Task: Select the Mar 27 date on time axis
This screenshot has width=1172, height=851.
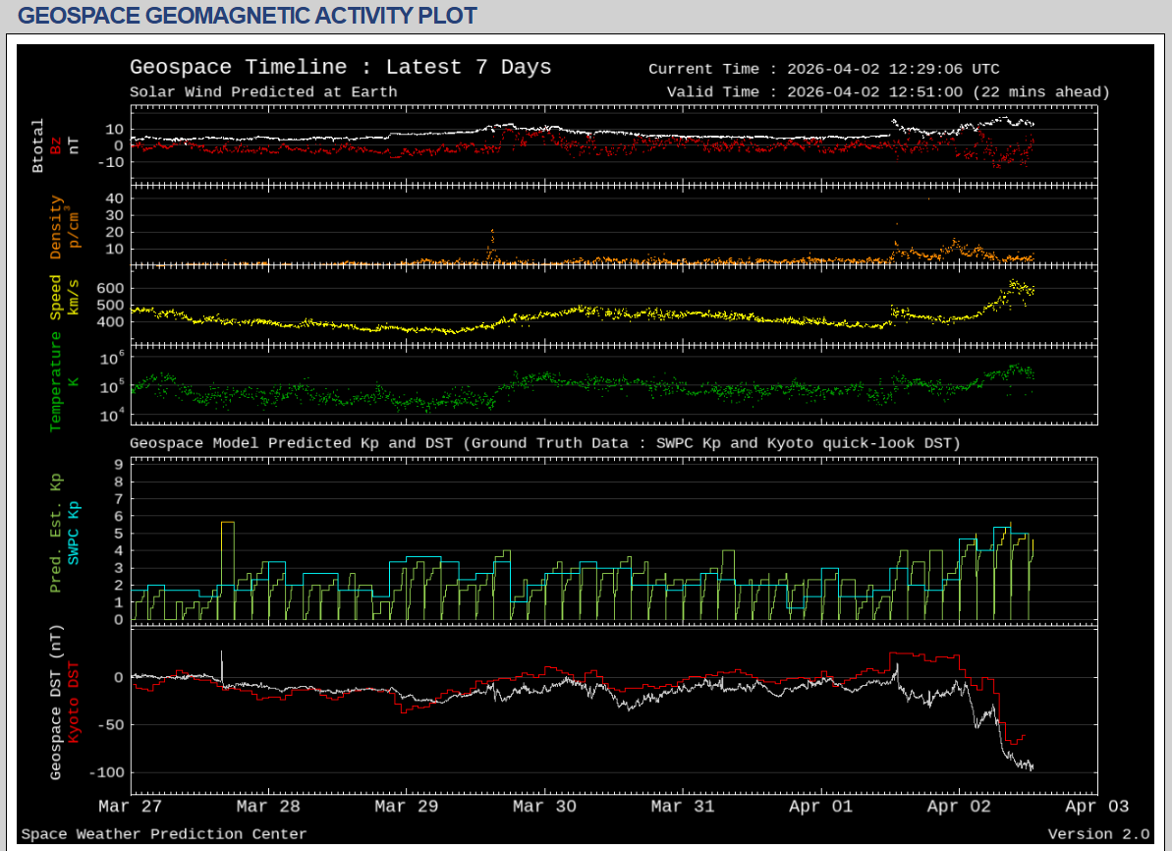Action: tap(131, 807)
